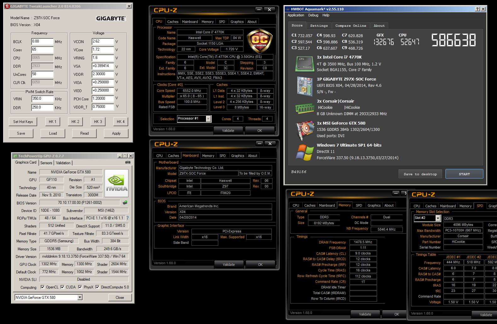
Task: Click the Save to desktop button
Action: point(420,174)
